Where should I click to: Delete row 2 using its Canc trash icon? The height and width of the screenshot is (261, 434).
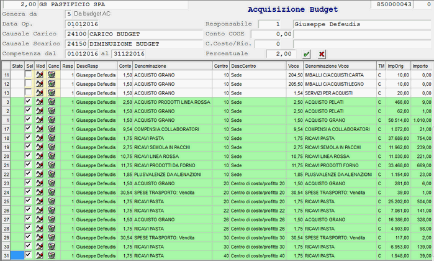click(x=52, y=111)
